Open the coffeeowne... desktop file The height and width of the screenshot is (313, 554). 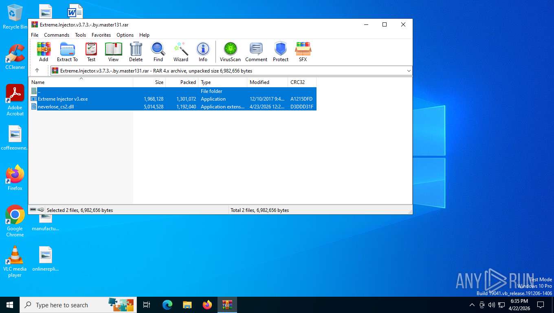click(15, 138)
